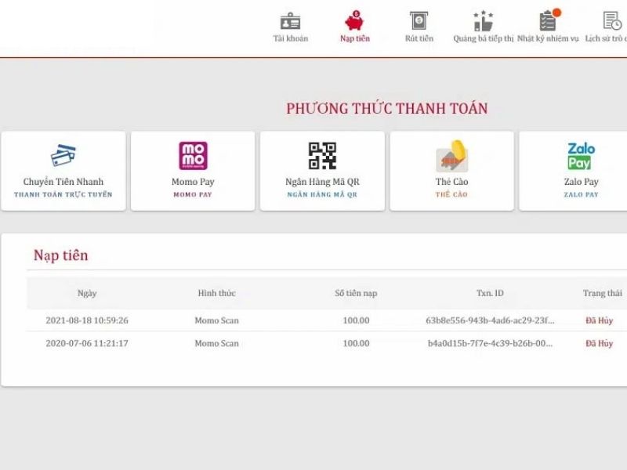Switch to the Nhật ký nhiệm vụ label
627x470 pixels.
548,38
